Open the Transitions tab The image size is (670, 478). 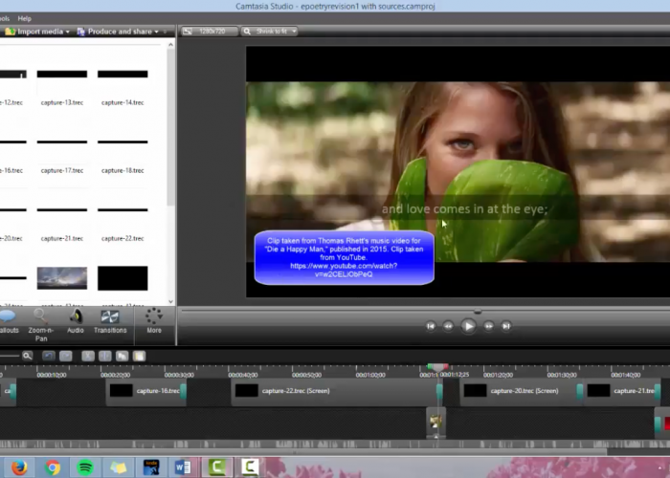110,321
